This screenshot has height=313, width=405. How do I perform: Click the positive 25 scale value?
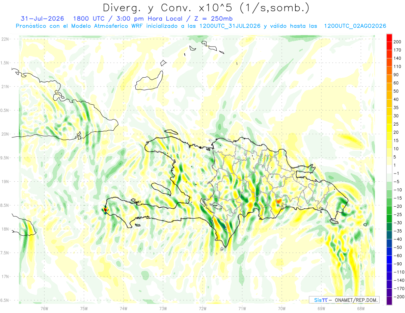coord(396,124)
